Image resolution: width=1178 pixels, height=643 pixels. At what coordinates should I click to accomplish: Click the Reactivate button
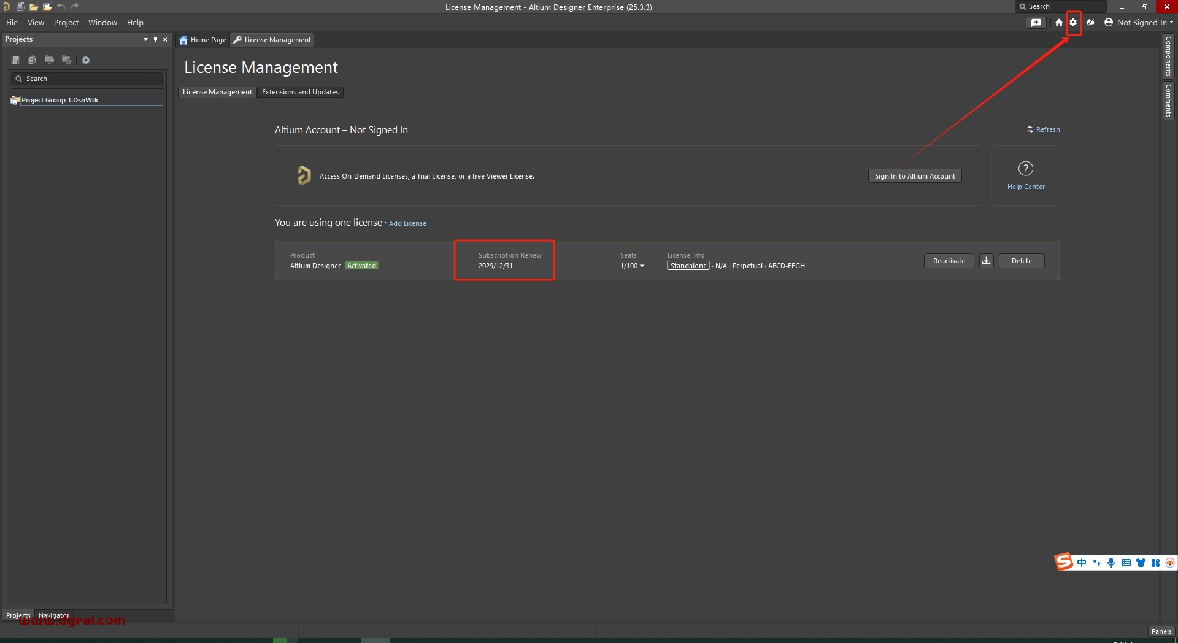point(949,261)
